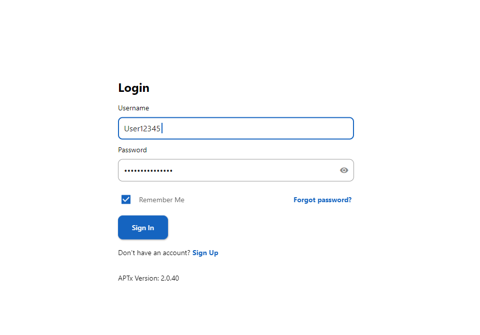Viewport: 480px width, 335px height.
Task: Open the Forgot password? link
Action: tap(322, 200)
